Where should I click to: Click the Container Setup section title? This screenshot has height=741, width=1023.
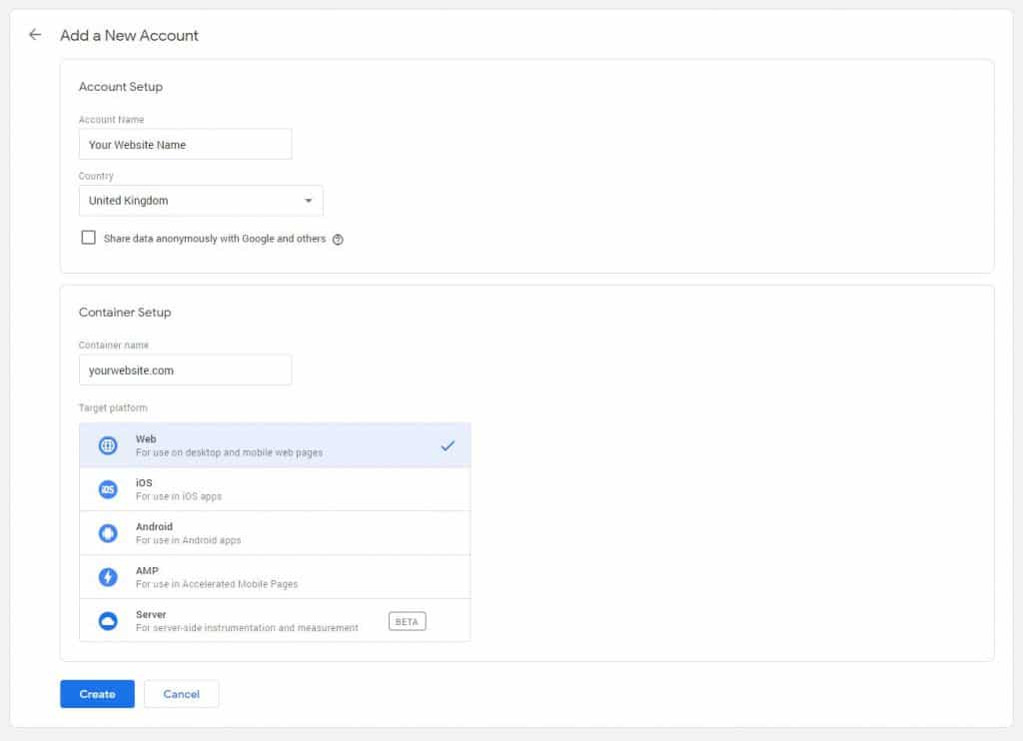pyautogui.click(x=125, y=313)
